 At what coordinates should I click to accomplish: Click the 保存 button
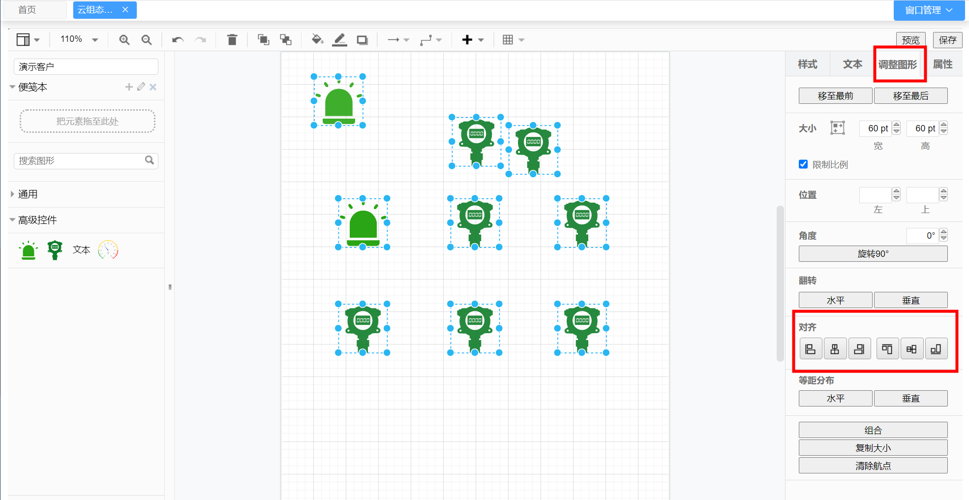click(947, 40)
